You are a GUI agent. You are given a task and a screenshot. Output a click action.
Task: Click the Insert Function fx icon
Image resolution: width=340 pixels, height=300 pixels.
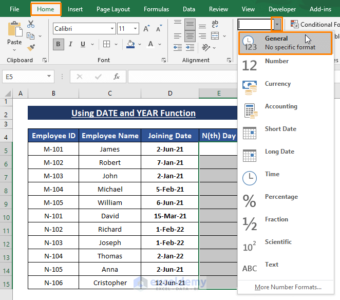pos(117,77)
